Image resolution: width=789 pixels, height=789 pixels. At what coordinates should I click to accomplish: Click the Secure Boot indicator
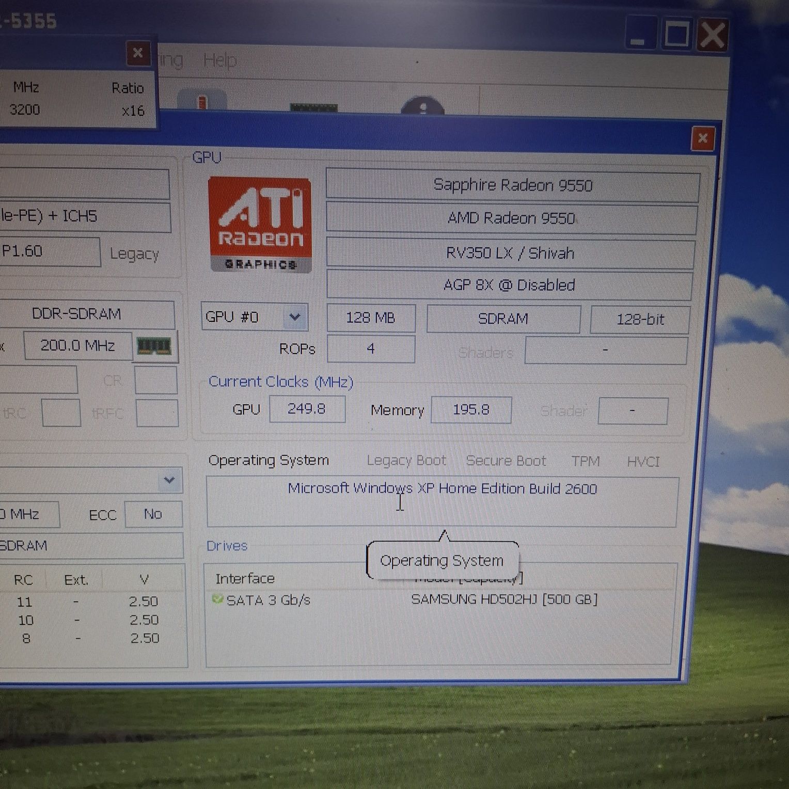click(x=506, y=461)
